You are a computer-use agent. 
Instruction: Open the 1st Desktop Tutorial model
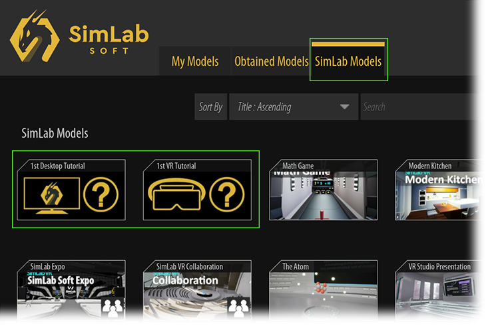(x=71, y=190)
